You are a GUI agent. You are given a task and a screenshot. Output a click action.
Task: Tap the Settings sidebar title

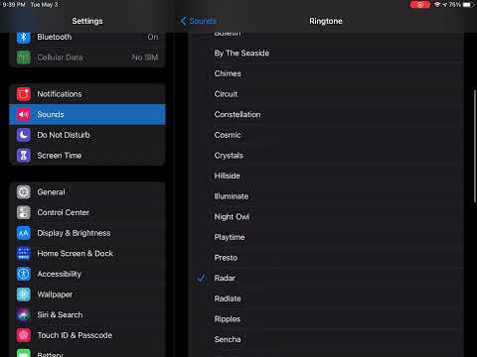click(87, 21)
